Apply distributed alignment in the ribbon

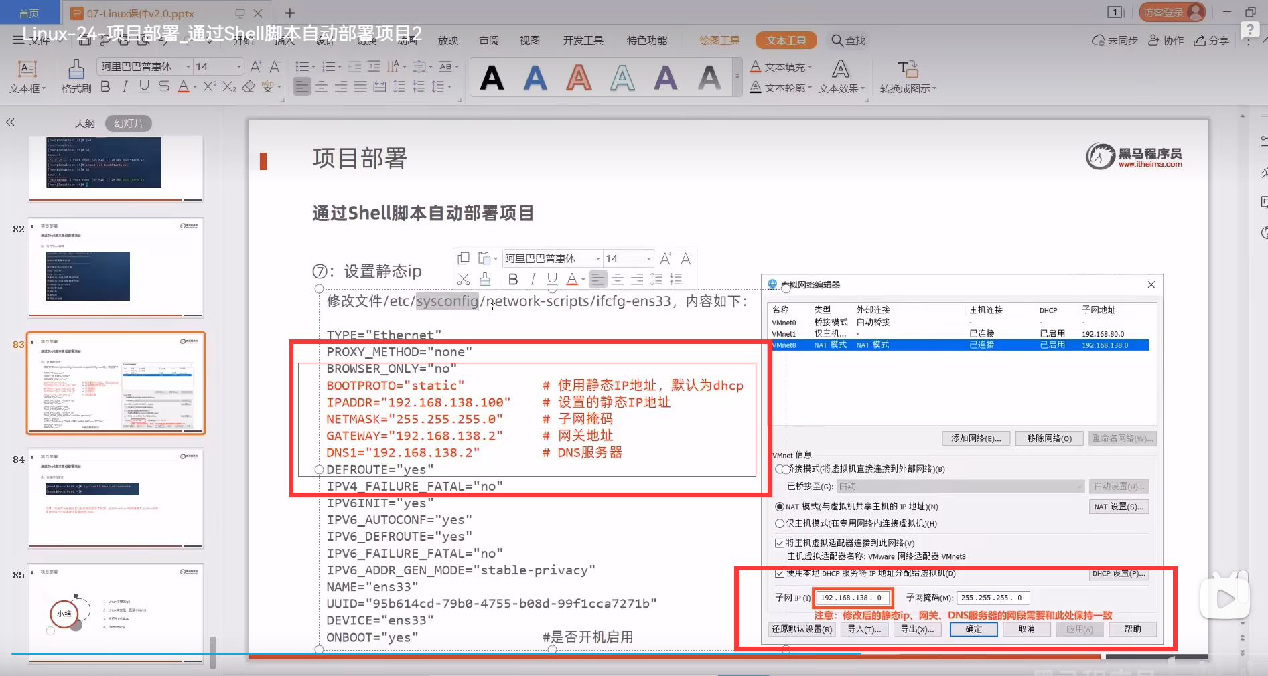(380, 87)
